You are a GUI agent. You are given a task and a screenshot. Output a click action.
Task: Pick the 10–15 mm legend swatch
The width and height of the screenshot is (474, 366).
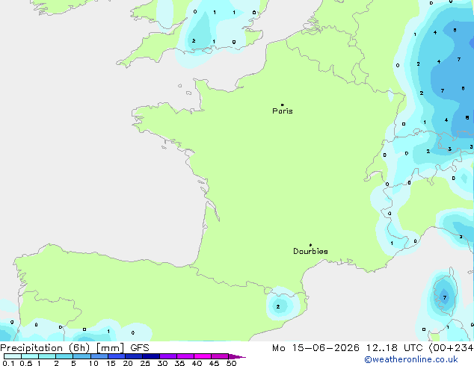click(99, 356)
